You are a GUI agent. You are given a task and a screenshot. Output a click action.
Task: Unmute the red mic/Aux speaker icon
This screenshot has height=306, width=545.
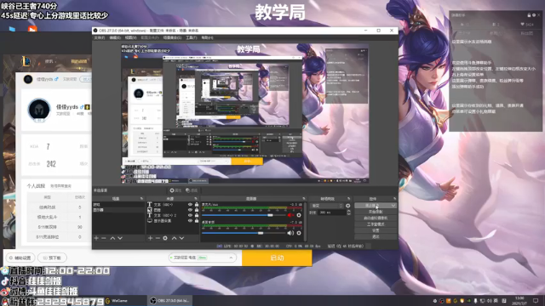tap(290, 215)
